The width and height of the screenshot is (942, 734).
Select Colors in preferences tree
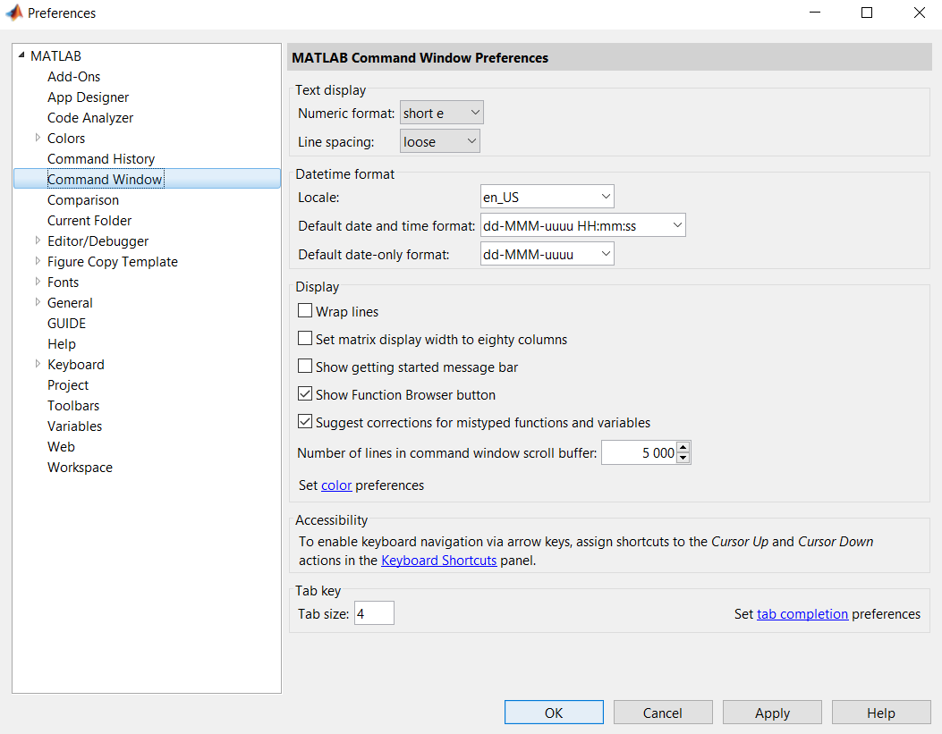point(66,138)
